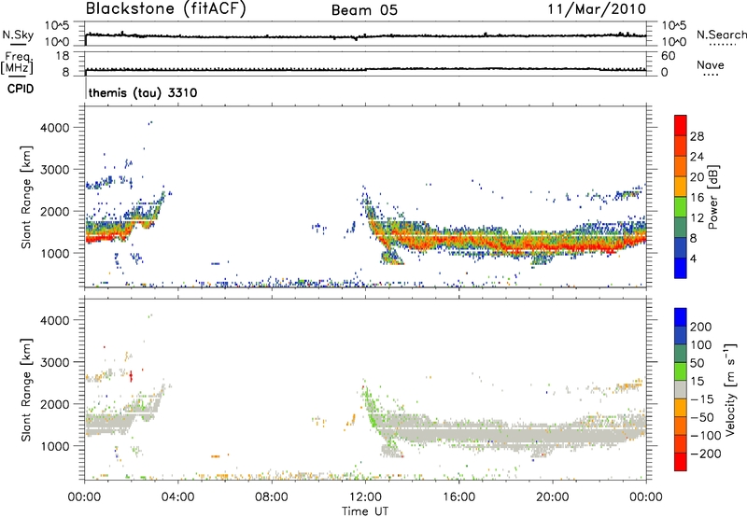Select the "Freq. [MHz]" axis label
The height and width of the screenshot is (517, 747).
pos(17,63)
